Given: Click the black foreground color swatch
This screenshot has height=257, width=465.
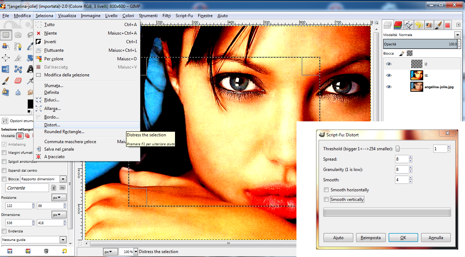Looking at the screenshot, I should [x=30, y=104].
